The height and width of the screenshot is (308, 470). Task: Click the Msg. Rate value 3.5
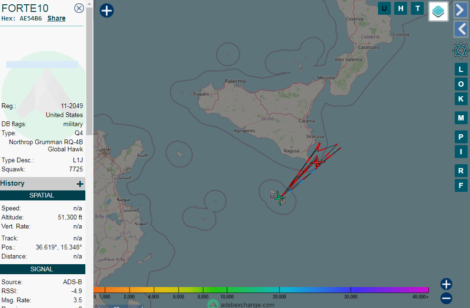pos(78,300)
